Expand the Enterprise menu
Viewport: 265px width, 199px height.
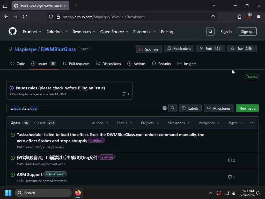[x=144, y=32]
